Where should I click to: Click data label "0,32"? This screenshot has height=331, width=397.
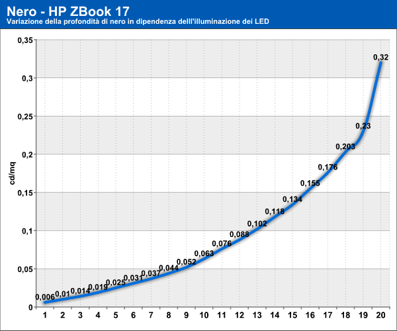click(381, 57)
